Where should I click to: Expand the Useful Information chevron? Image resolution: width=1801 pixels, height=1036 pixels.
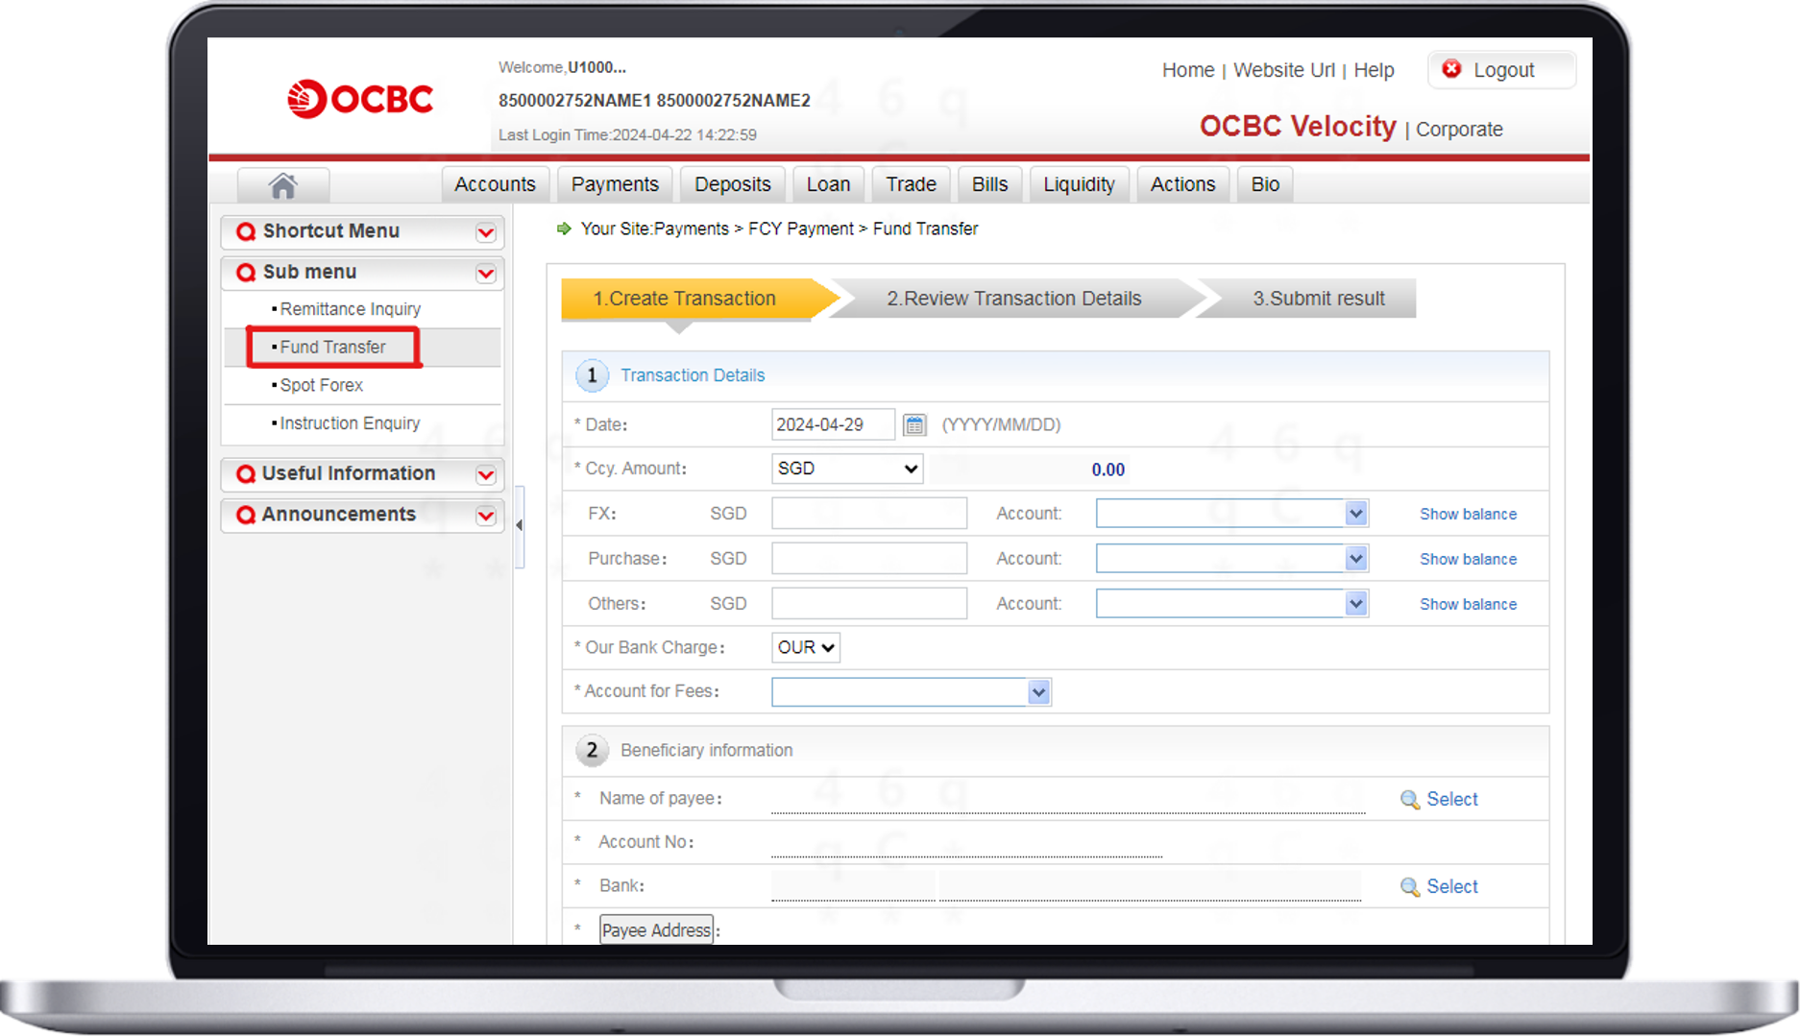[x=486, y=474]
